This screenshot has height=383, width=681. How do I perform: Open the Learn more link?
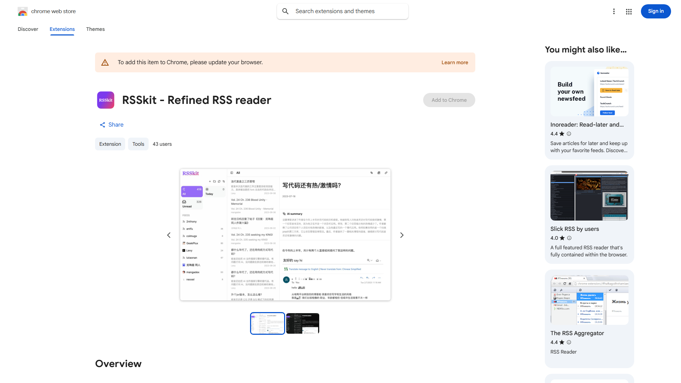(x=454, y=62)
